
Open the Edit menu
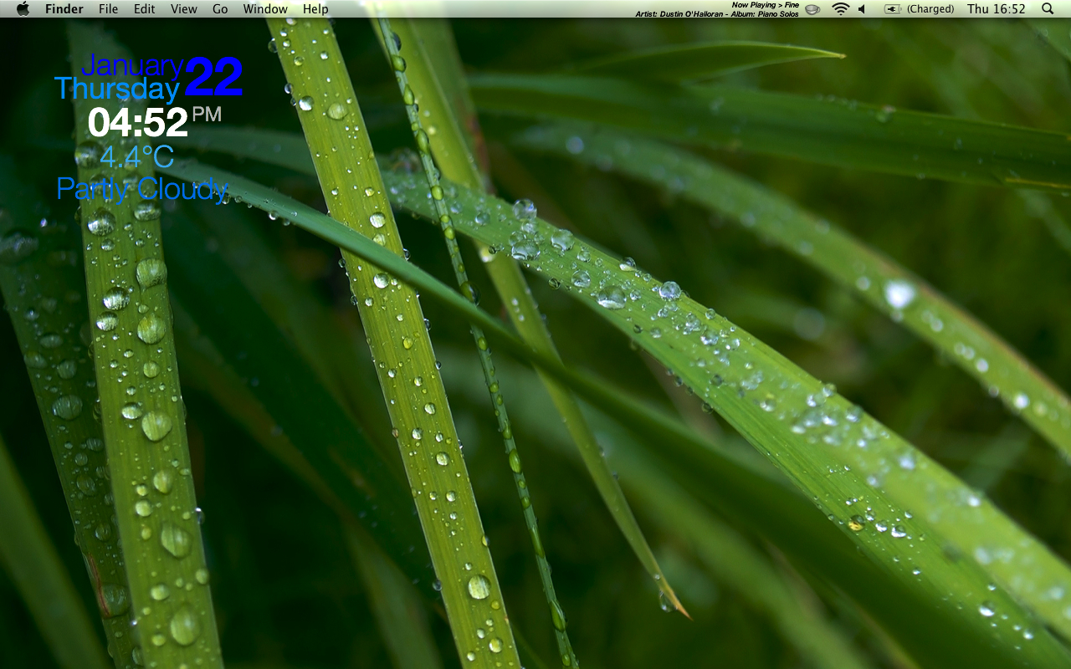click(x=145, y=9)
